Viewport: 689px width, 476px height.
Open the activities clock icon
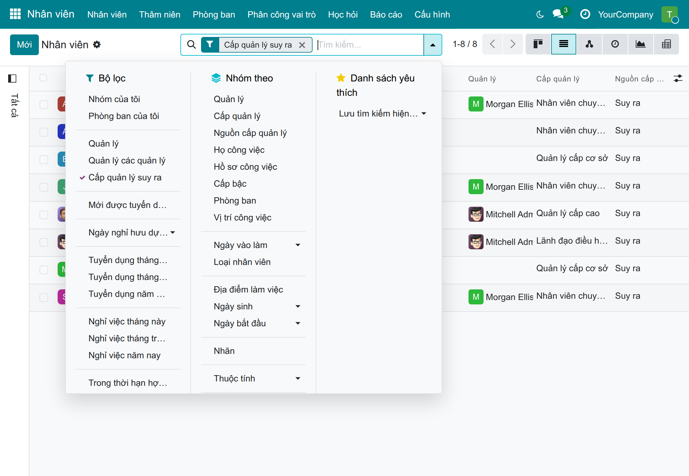coord(585,14)
